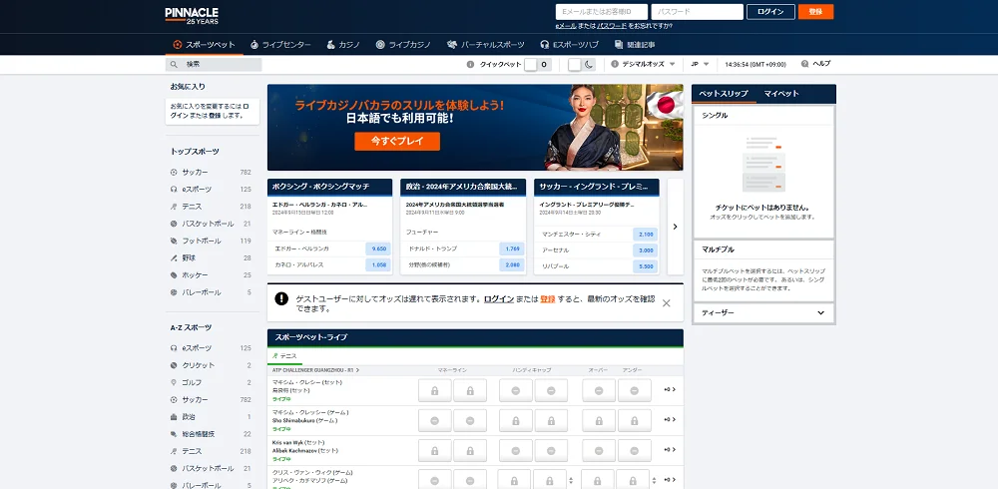
Task: Expand more markets for マキシム・グレシー (セット) row
Action: (x=670, y=389)
